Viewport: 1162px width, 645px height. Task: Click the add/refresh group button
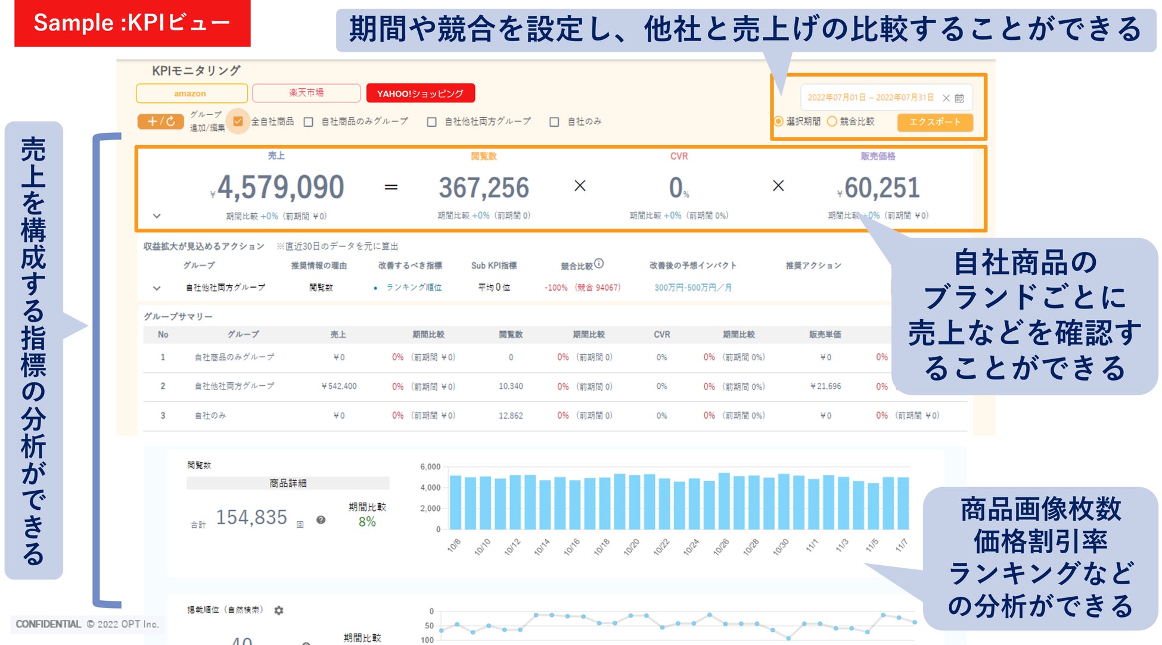(x=160, y=121)
